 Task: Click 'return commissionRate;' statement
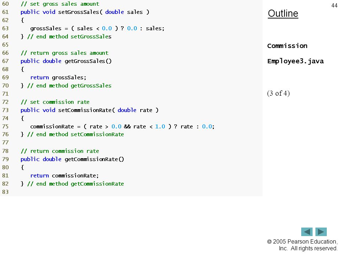(x=65, y=176)
